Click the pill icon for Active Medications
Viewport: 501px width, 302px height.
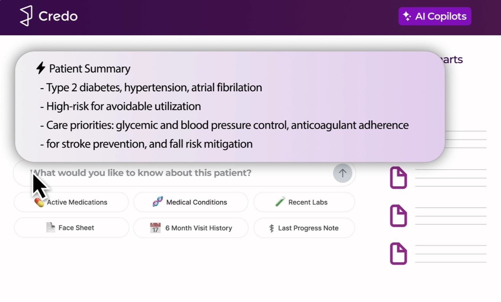tap(39, 202)
